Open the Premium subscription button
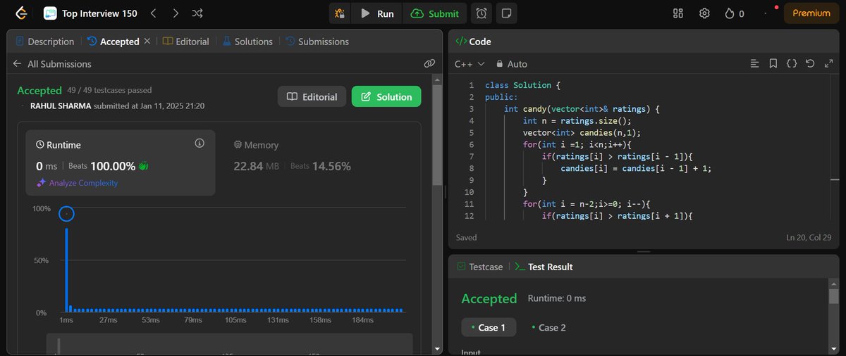Image resolution: width=846 pixels, height=356 pixels. (811, 13)
